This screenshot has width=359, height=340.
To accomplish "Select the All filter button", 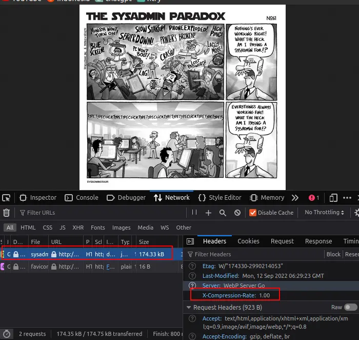I will [10, 228].
